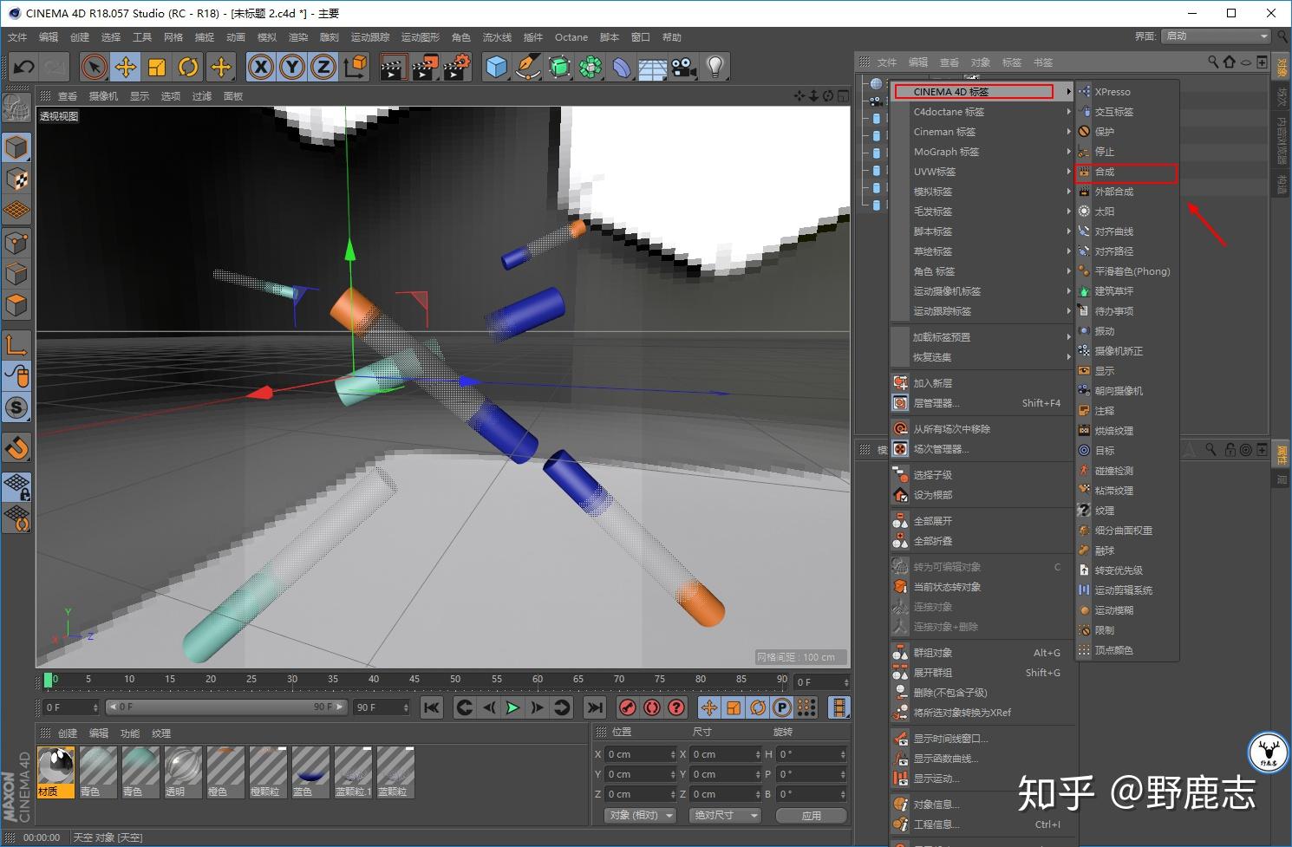Search objects with magnifier in object manager
The height and width of the screenshot is (847, 1292).
click(x=1212, y=62)
